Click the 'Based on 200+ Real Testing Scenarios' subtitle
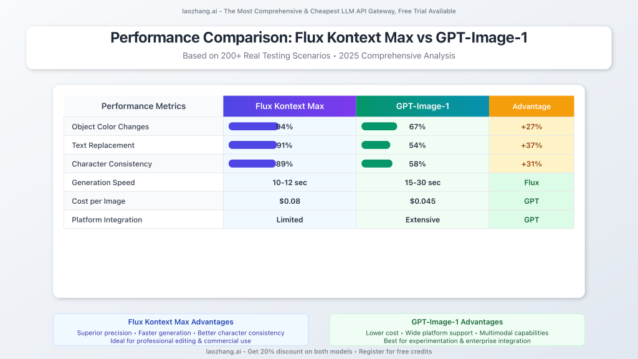The image size is (638, 359). 318,55
